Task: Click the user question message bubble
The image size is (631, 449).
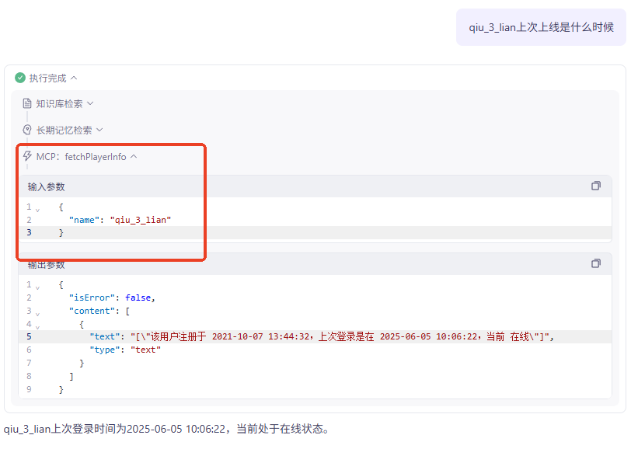Action: point(541,28)
